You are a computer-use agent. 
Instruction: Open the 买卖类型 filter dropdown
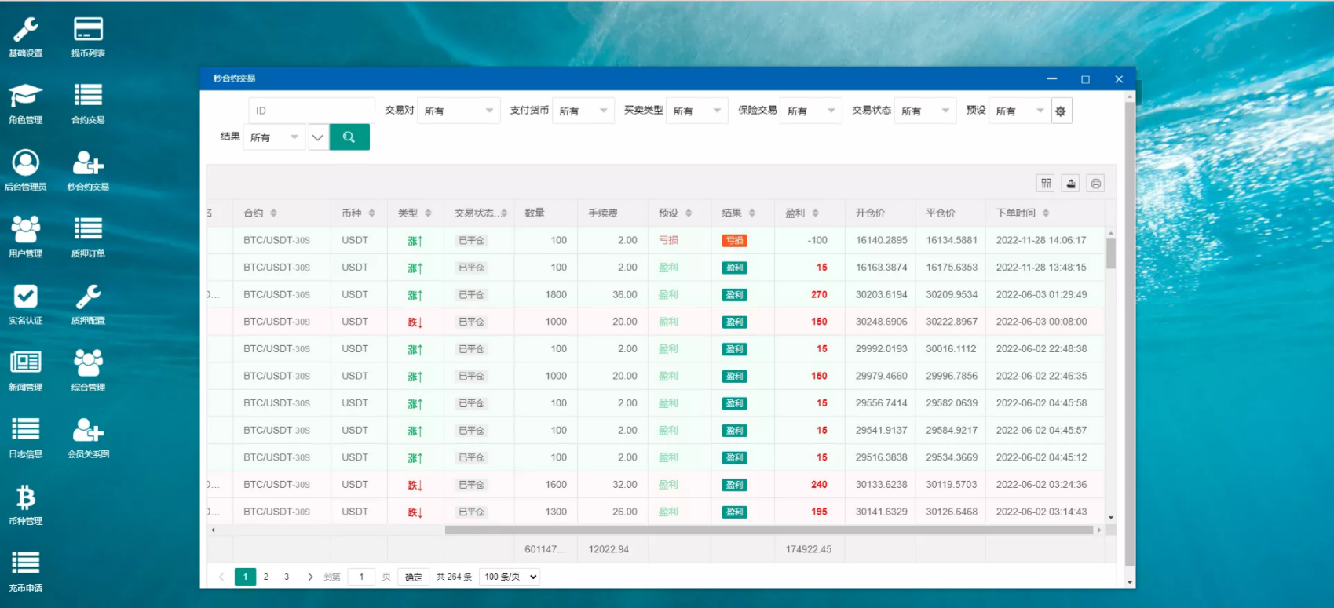696,111
